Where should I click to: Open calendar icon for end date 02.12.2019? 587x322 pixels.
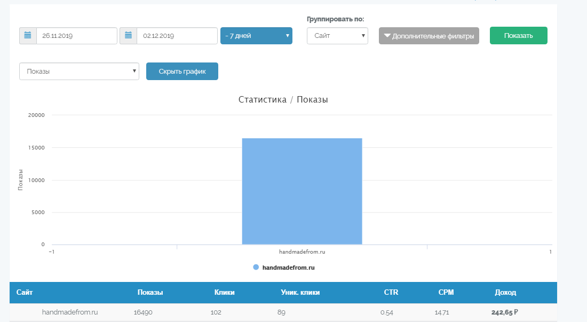point(128,36)
